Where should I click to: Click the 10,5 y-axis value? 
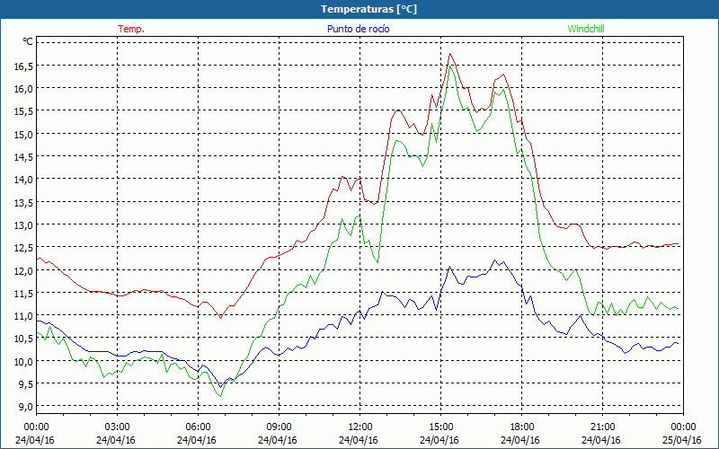click(23, 339)
